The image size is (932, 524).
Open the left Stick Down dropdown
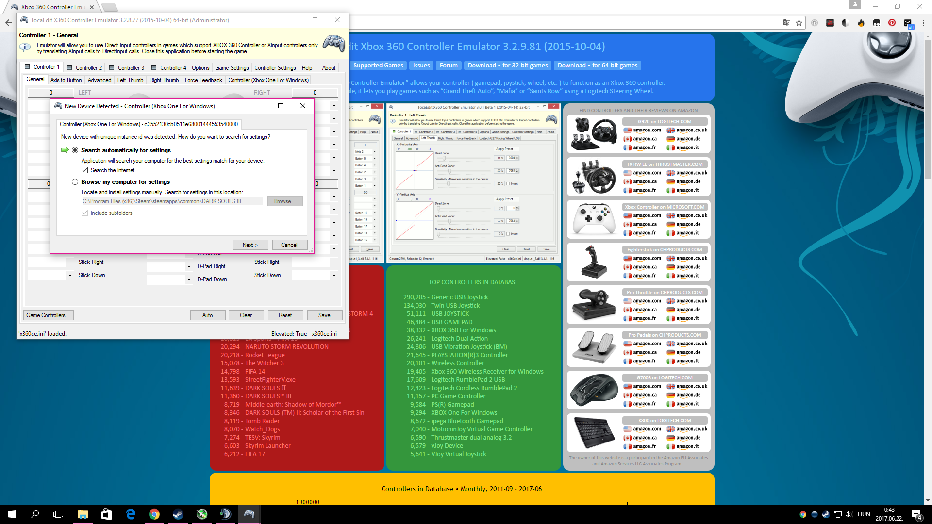[x=70, y=275]
